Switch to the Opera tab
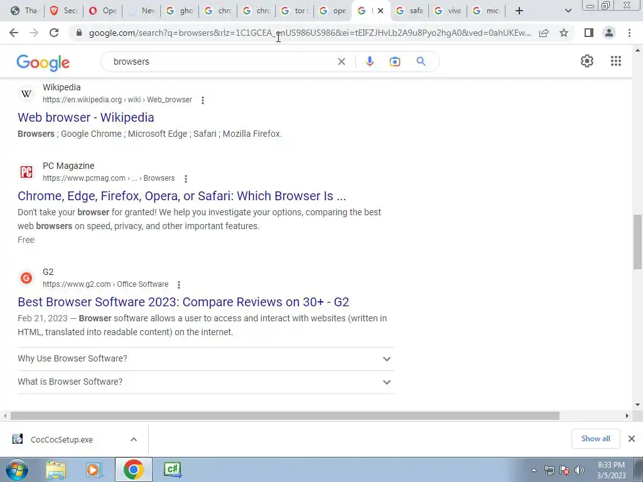Image resolution: width=643 pixels, height=482 pixels. point(102,11)
